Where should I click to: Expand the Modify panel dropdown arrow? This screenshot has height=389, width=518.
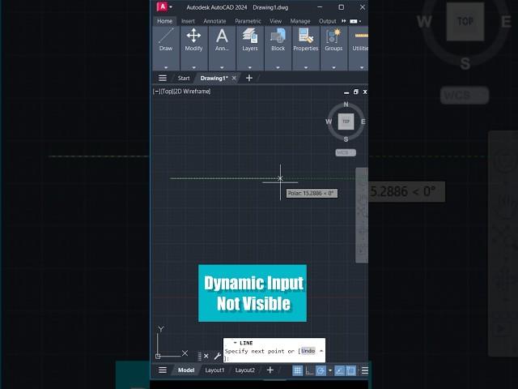pos(194,67)
